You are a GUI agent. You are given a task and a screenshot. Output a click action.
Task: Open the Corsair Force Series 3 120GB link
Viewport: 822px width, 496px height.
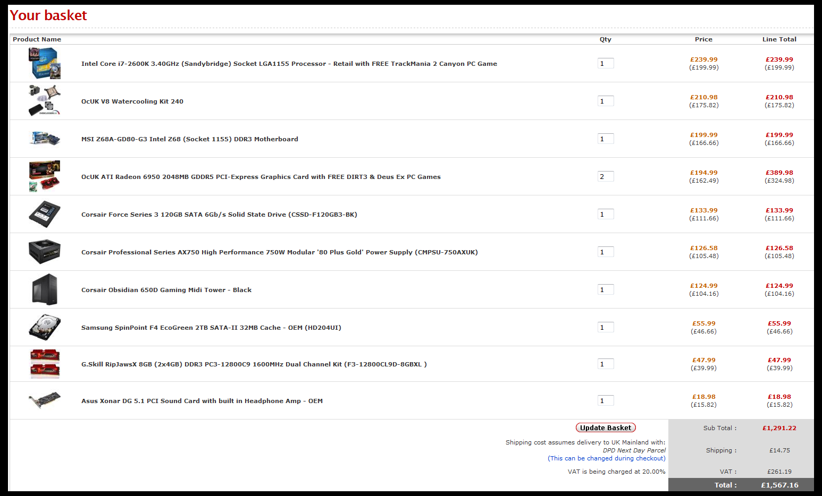pos(219,215)
